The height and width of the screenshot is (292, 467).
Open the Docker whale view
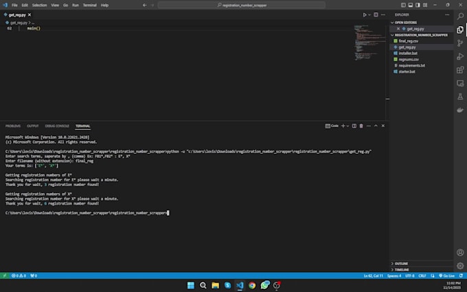(460, 110)
